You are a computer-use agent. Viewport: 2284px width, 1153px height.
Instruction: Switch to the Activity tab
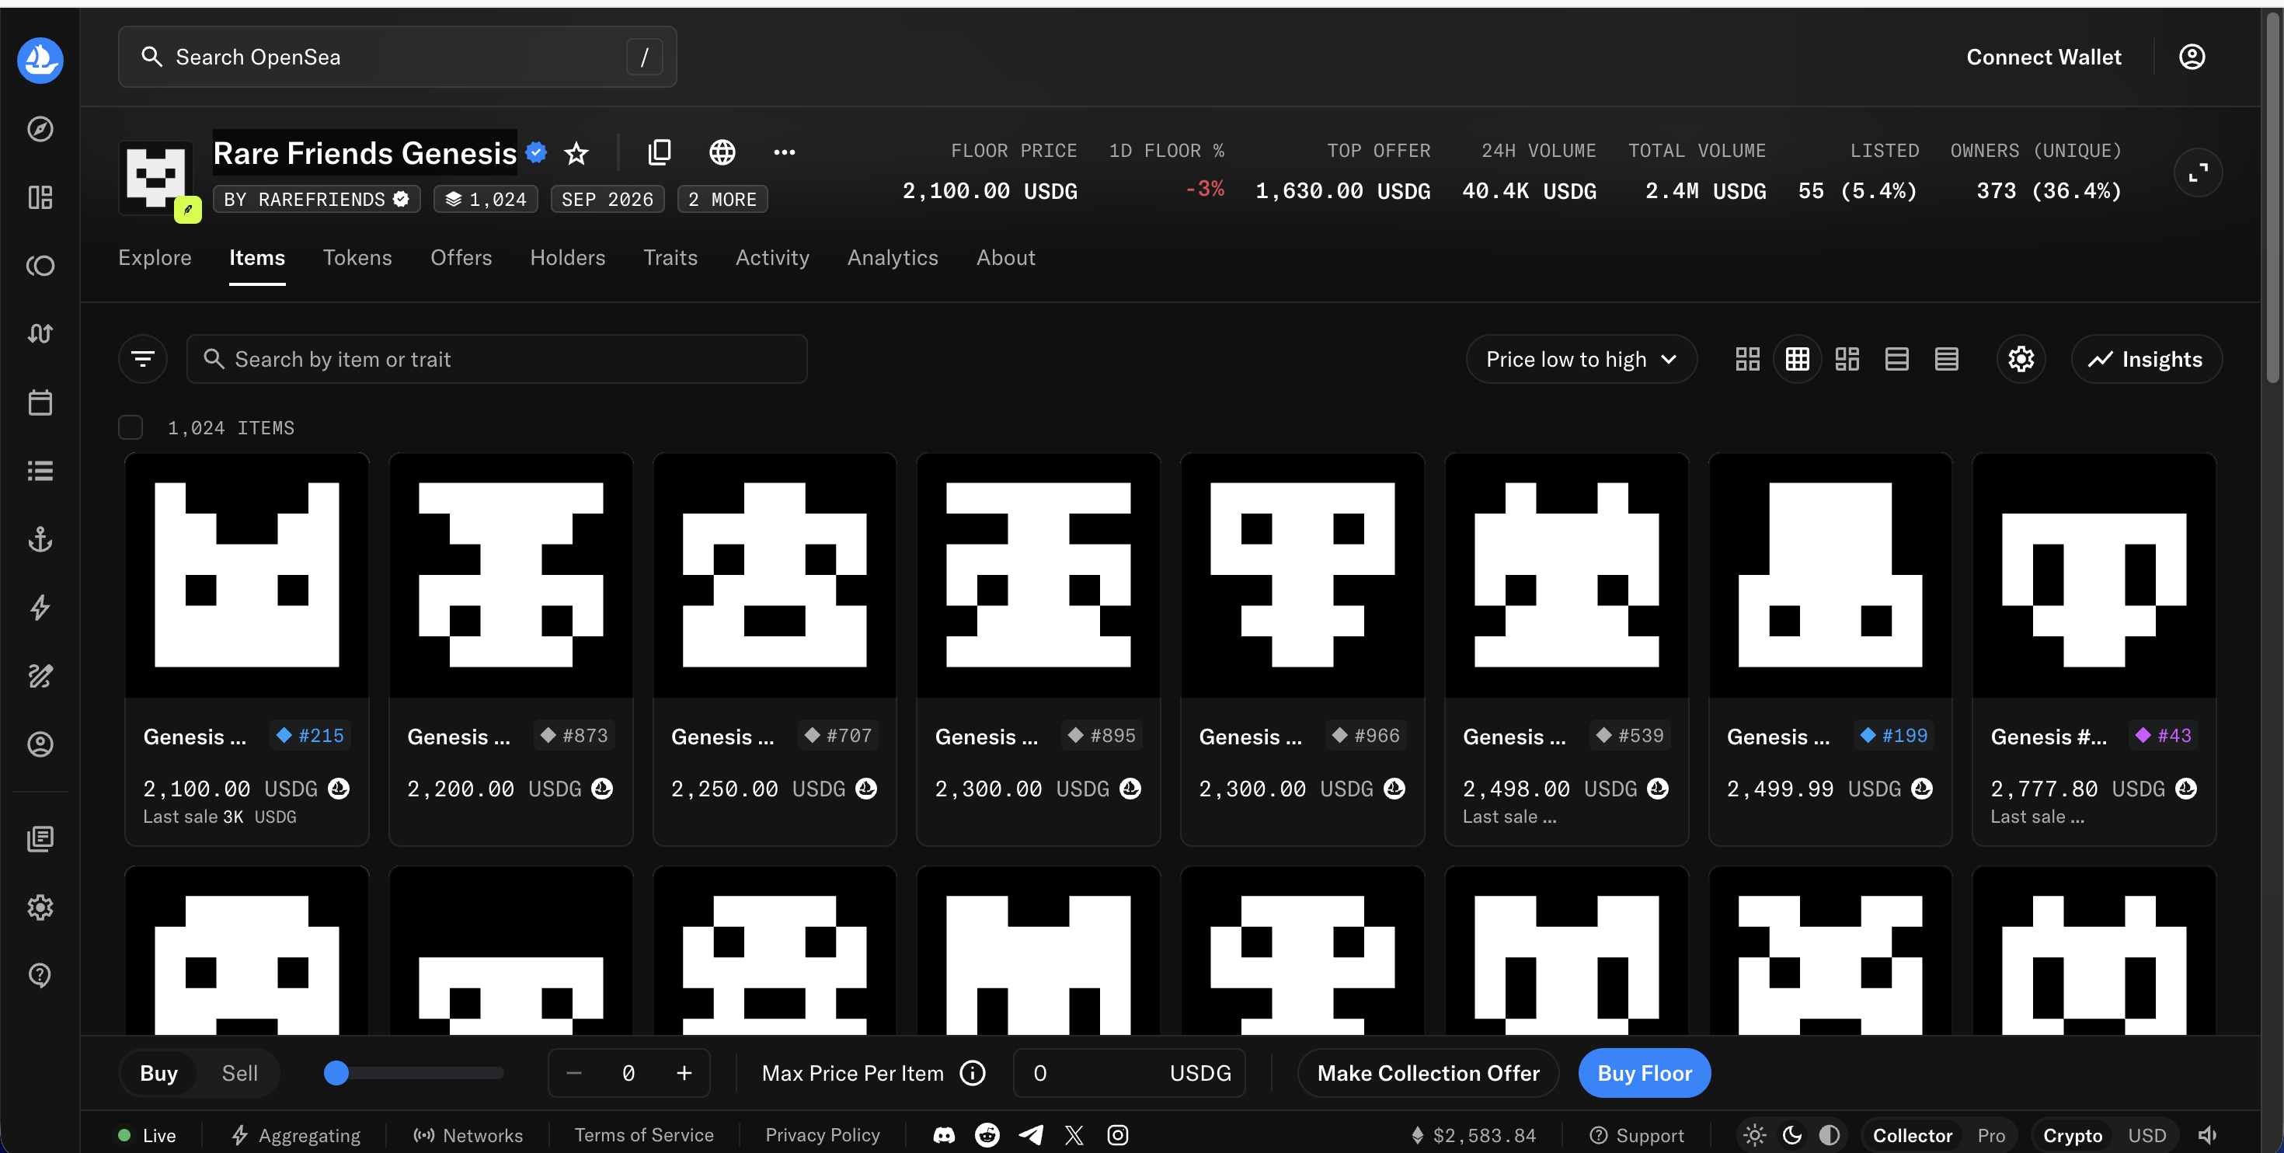point(772,257)
